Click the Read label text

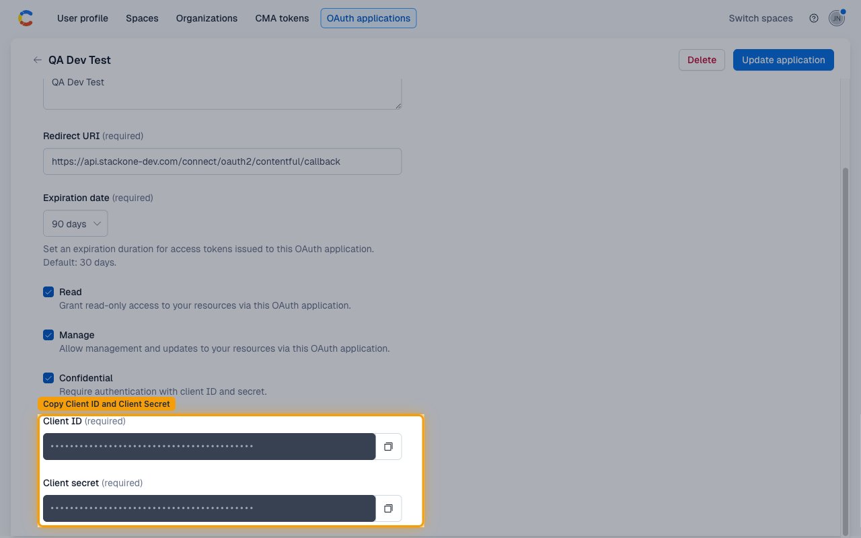[x=71, y=292]
